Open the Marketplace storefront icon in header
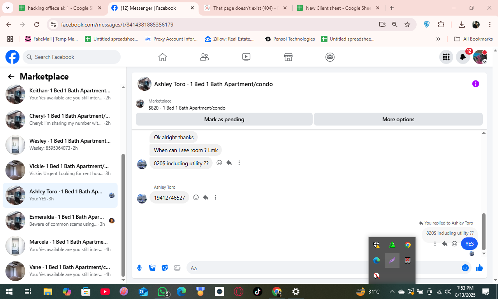The image size is (498, 299). click(288, 57)
